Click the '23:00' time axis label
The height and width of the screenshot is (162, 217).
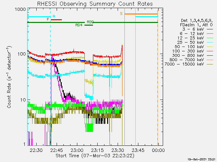tap(77, 150)
